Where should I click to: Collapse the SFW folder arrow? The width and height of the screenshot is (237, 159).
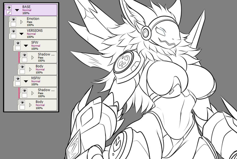26,46
